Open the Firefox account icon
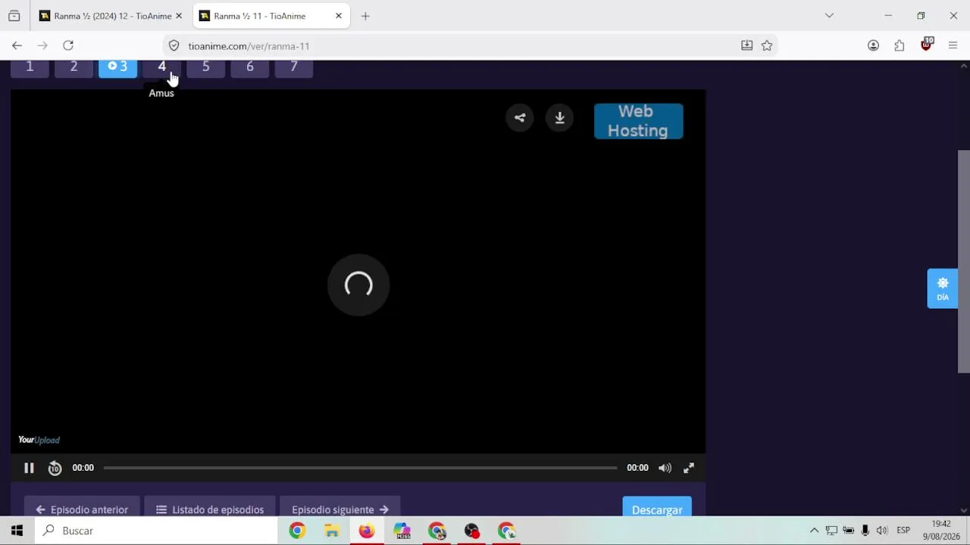Image resolution: width=970 pixels, height=545 pixels. (x=873, y=45)
